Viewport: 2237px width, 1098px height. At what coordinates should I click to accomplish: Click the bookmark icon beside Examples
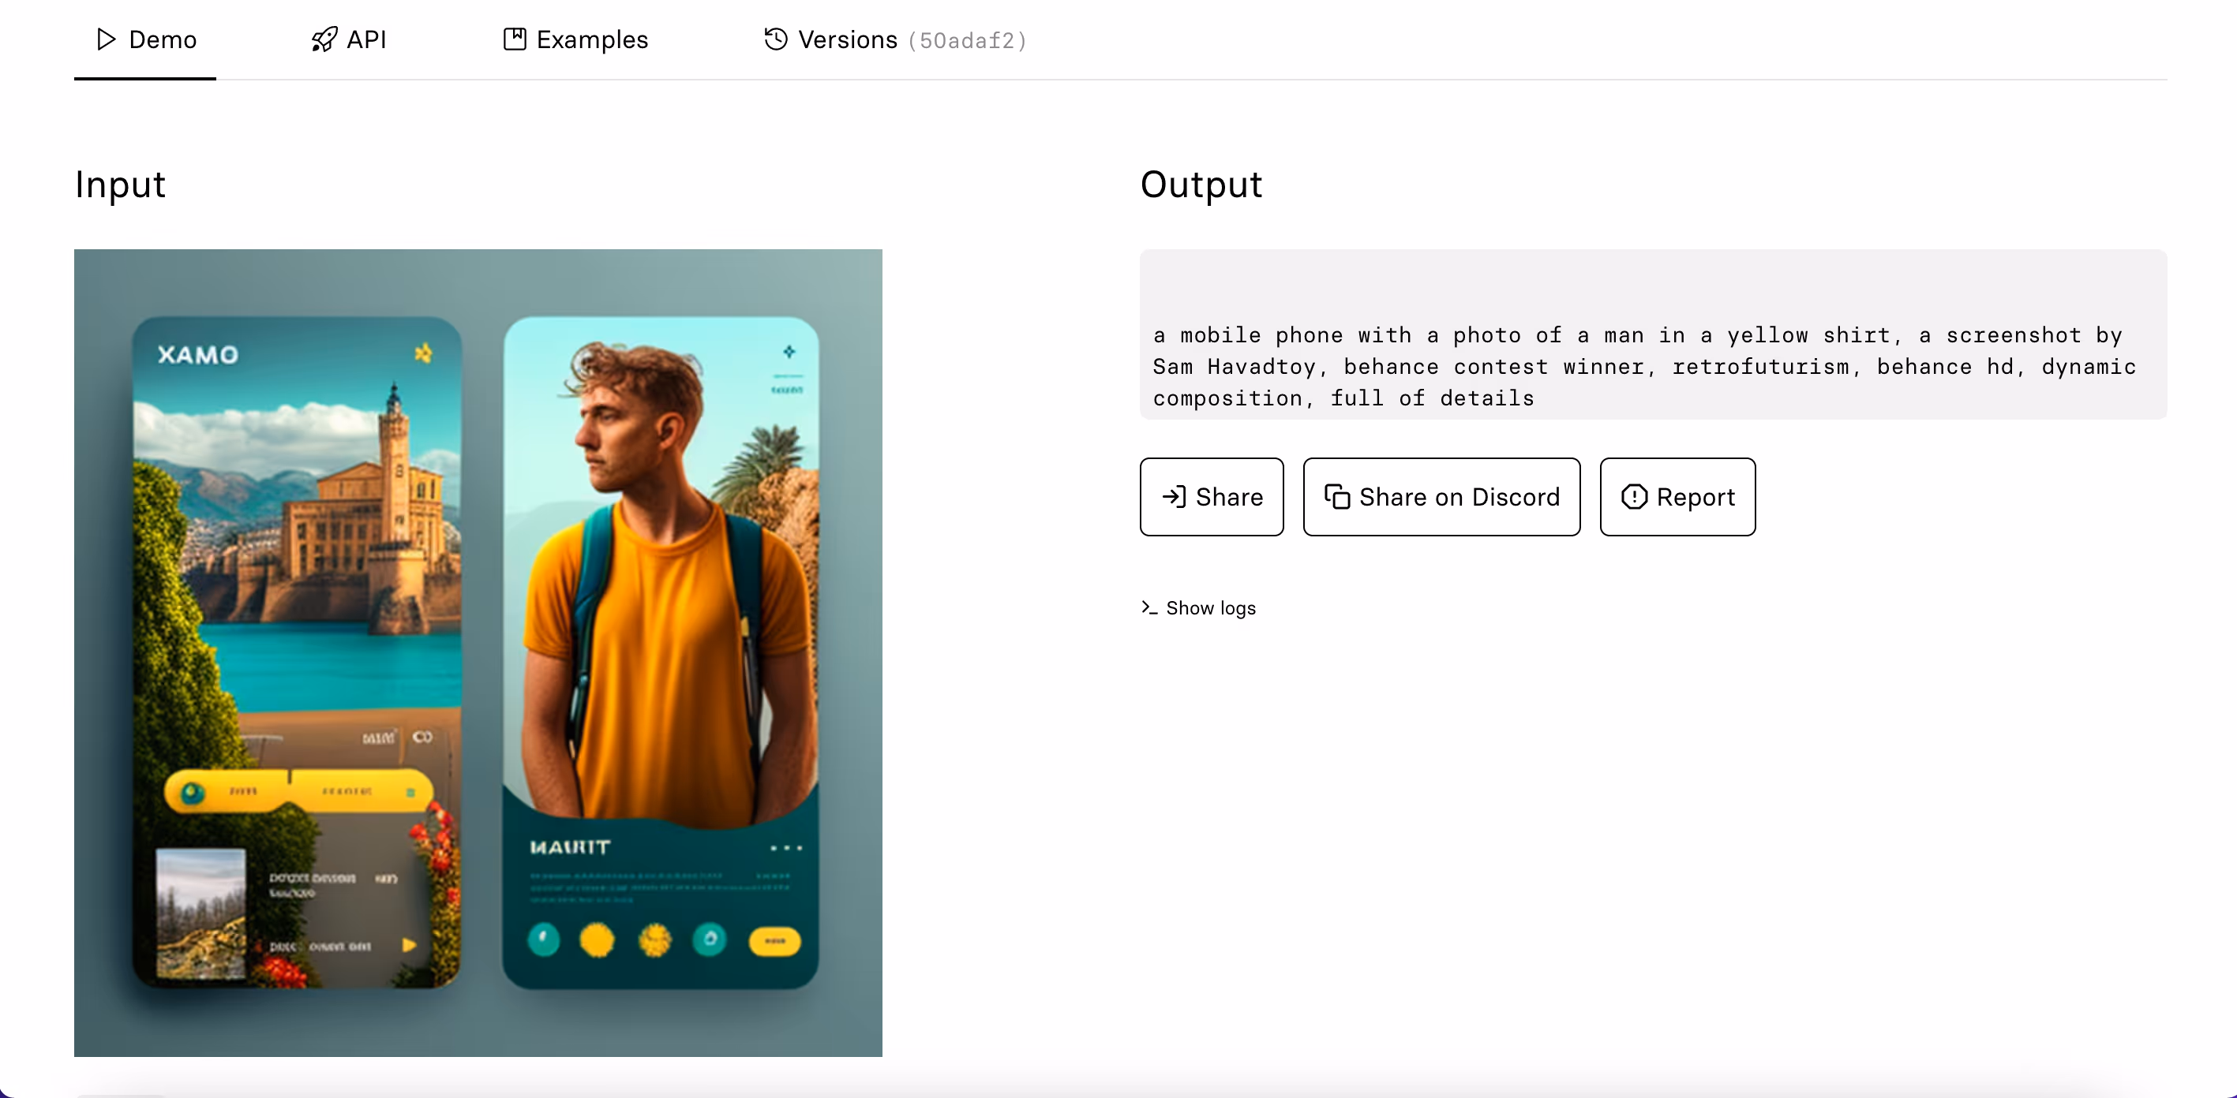(x=514, y=39)
